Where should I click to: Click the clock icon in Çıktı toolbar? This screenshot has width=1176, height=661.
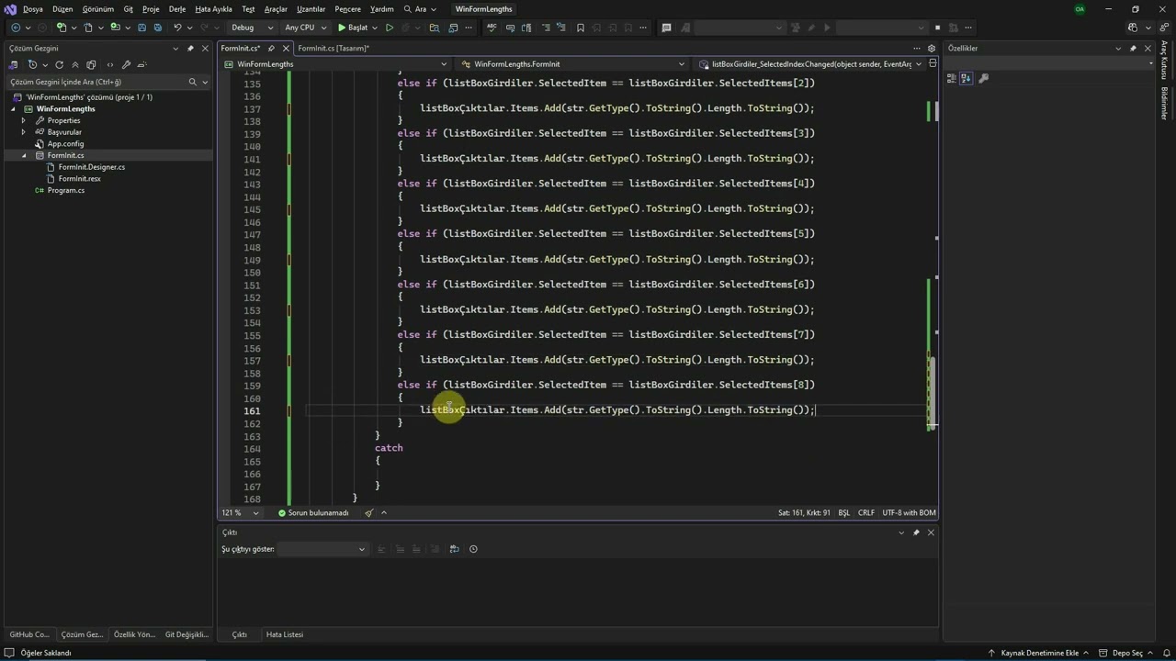[x=473, y=549]
